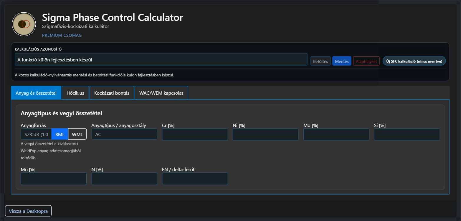Click the PREMIUM CSOMAG link text
461x221 pixels.
(x=62, y=35)
